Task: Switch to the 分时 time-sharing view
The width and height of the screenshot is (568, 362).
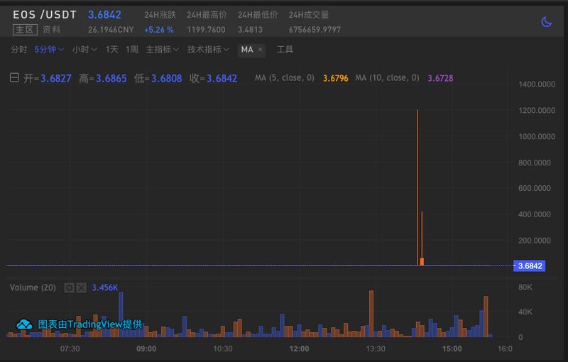Action: tap(19, 50)
